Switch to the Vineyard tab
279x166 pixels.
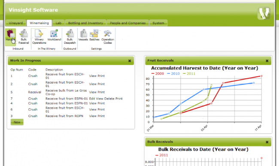click(16, 23)
